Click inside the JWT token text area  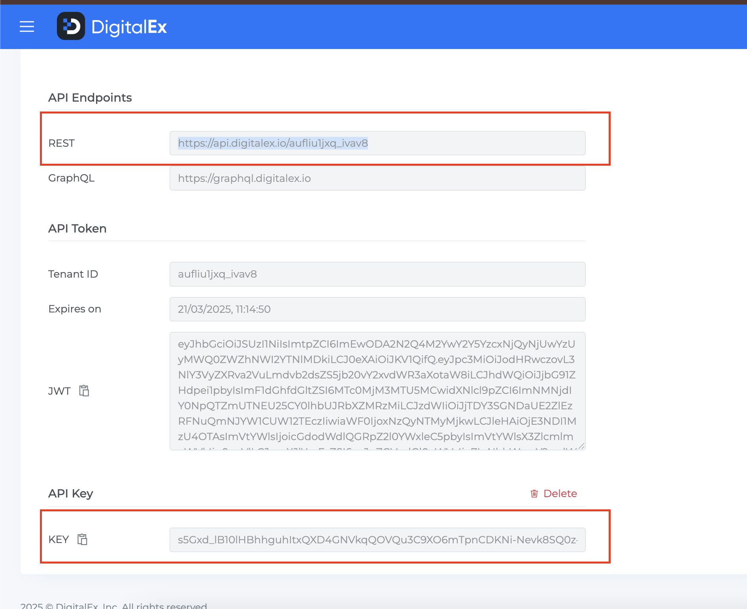click(377, 391)
